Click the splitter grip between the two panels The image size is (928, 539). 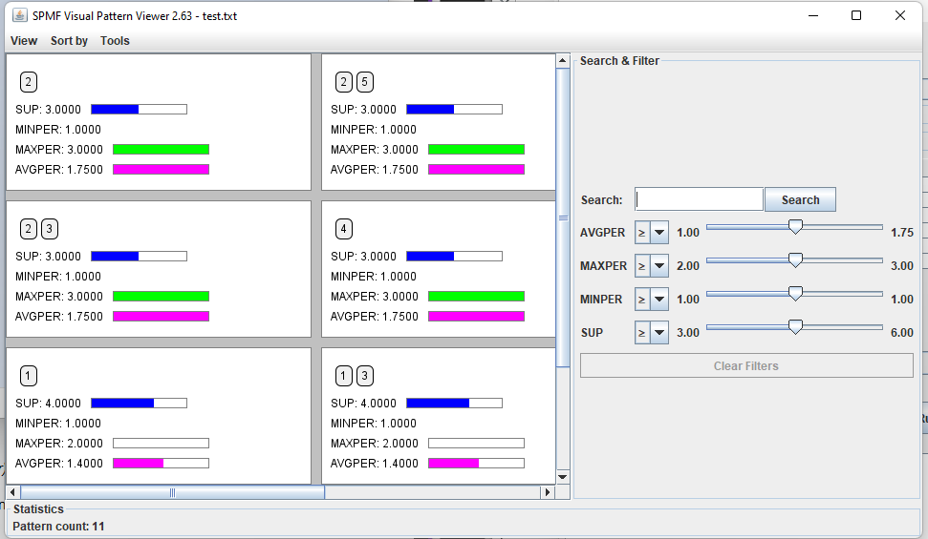click(x=564, y=218)
